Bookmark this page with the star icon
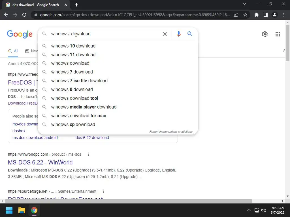Viewport: 290px width, 217px height. (245, 15)
